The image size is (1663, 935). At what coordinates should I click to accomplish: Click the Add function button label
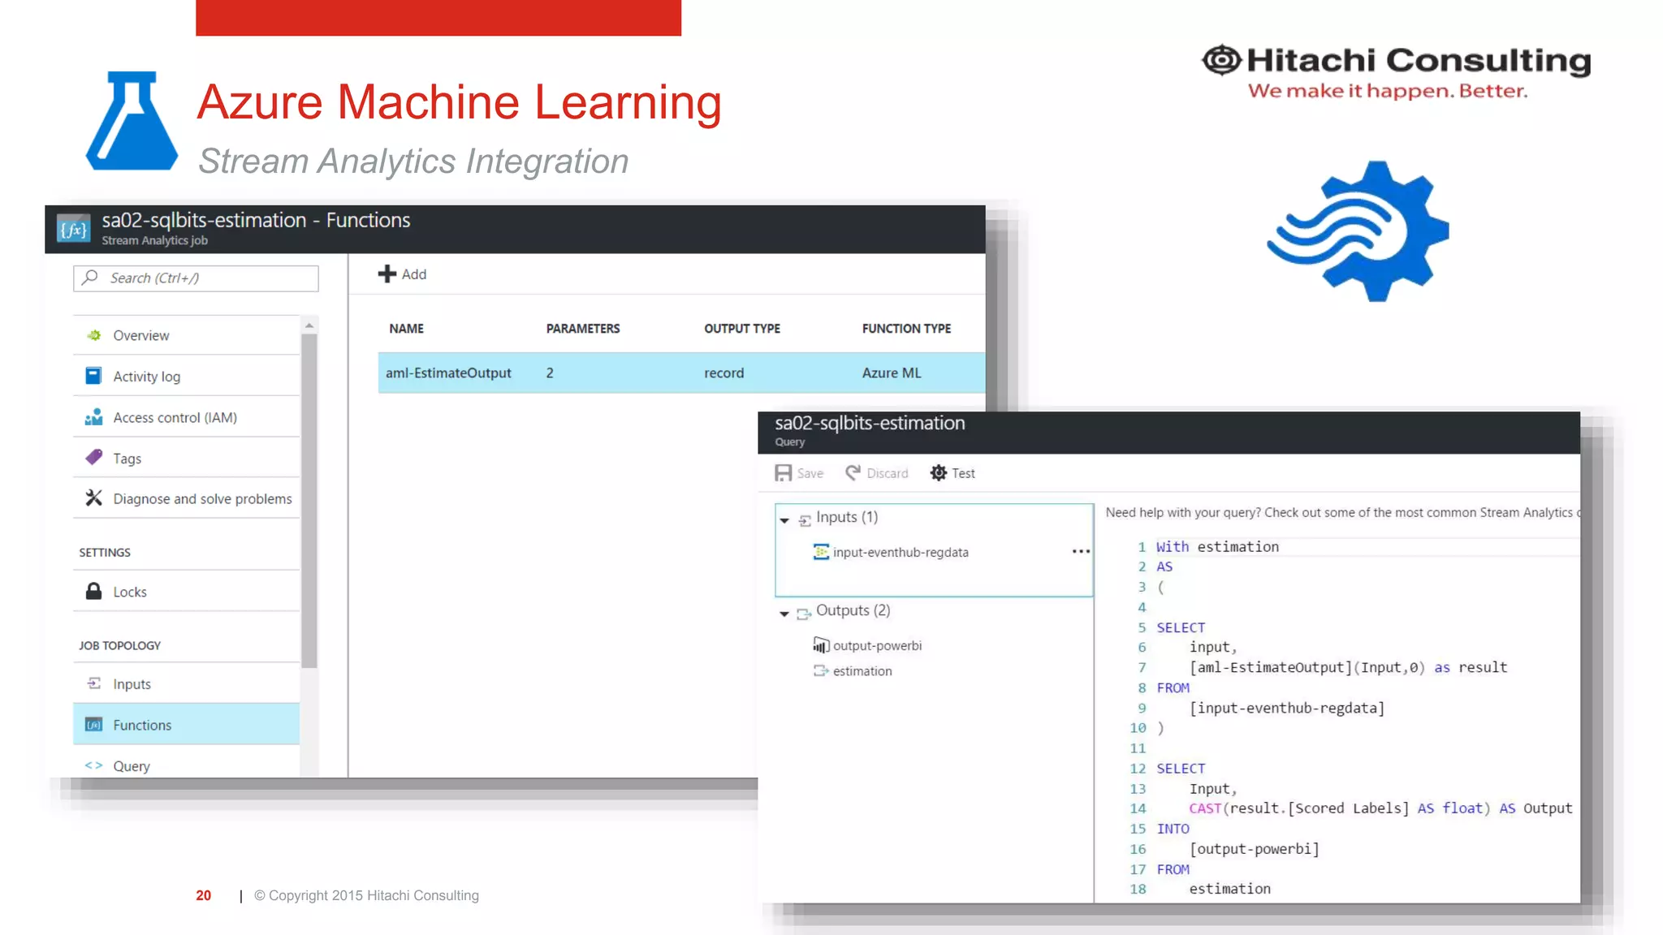click(x=413, y=274)
